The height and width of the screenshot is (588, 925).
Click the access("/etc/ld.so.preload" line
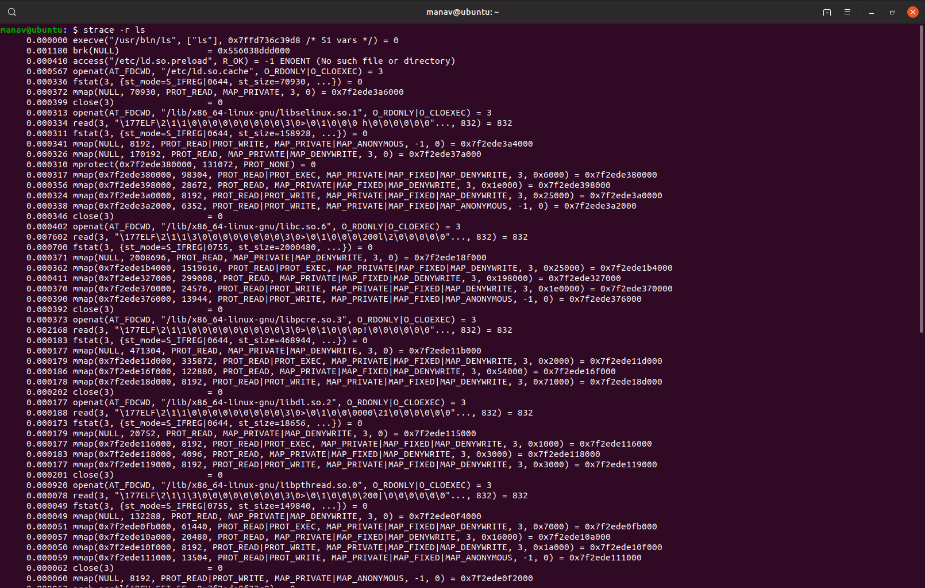click(x=241, y=61)
